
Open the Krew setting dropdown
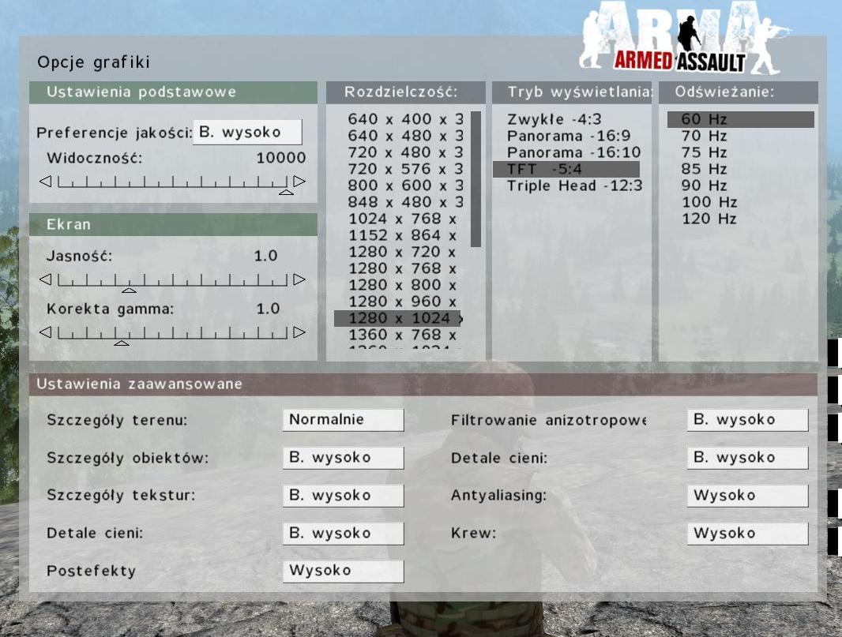747,534
